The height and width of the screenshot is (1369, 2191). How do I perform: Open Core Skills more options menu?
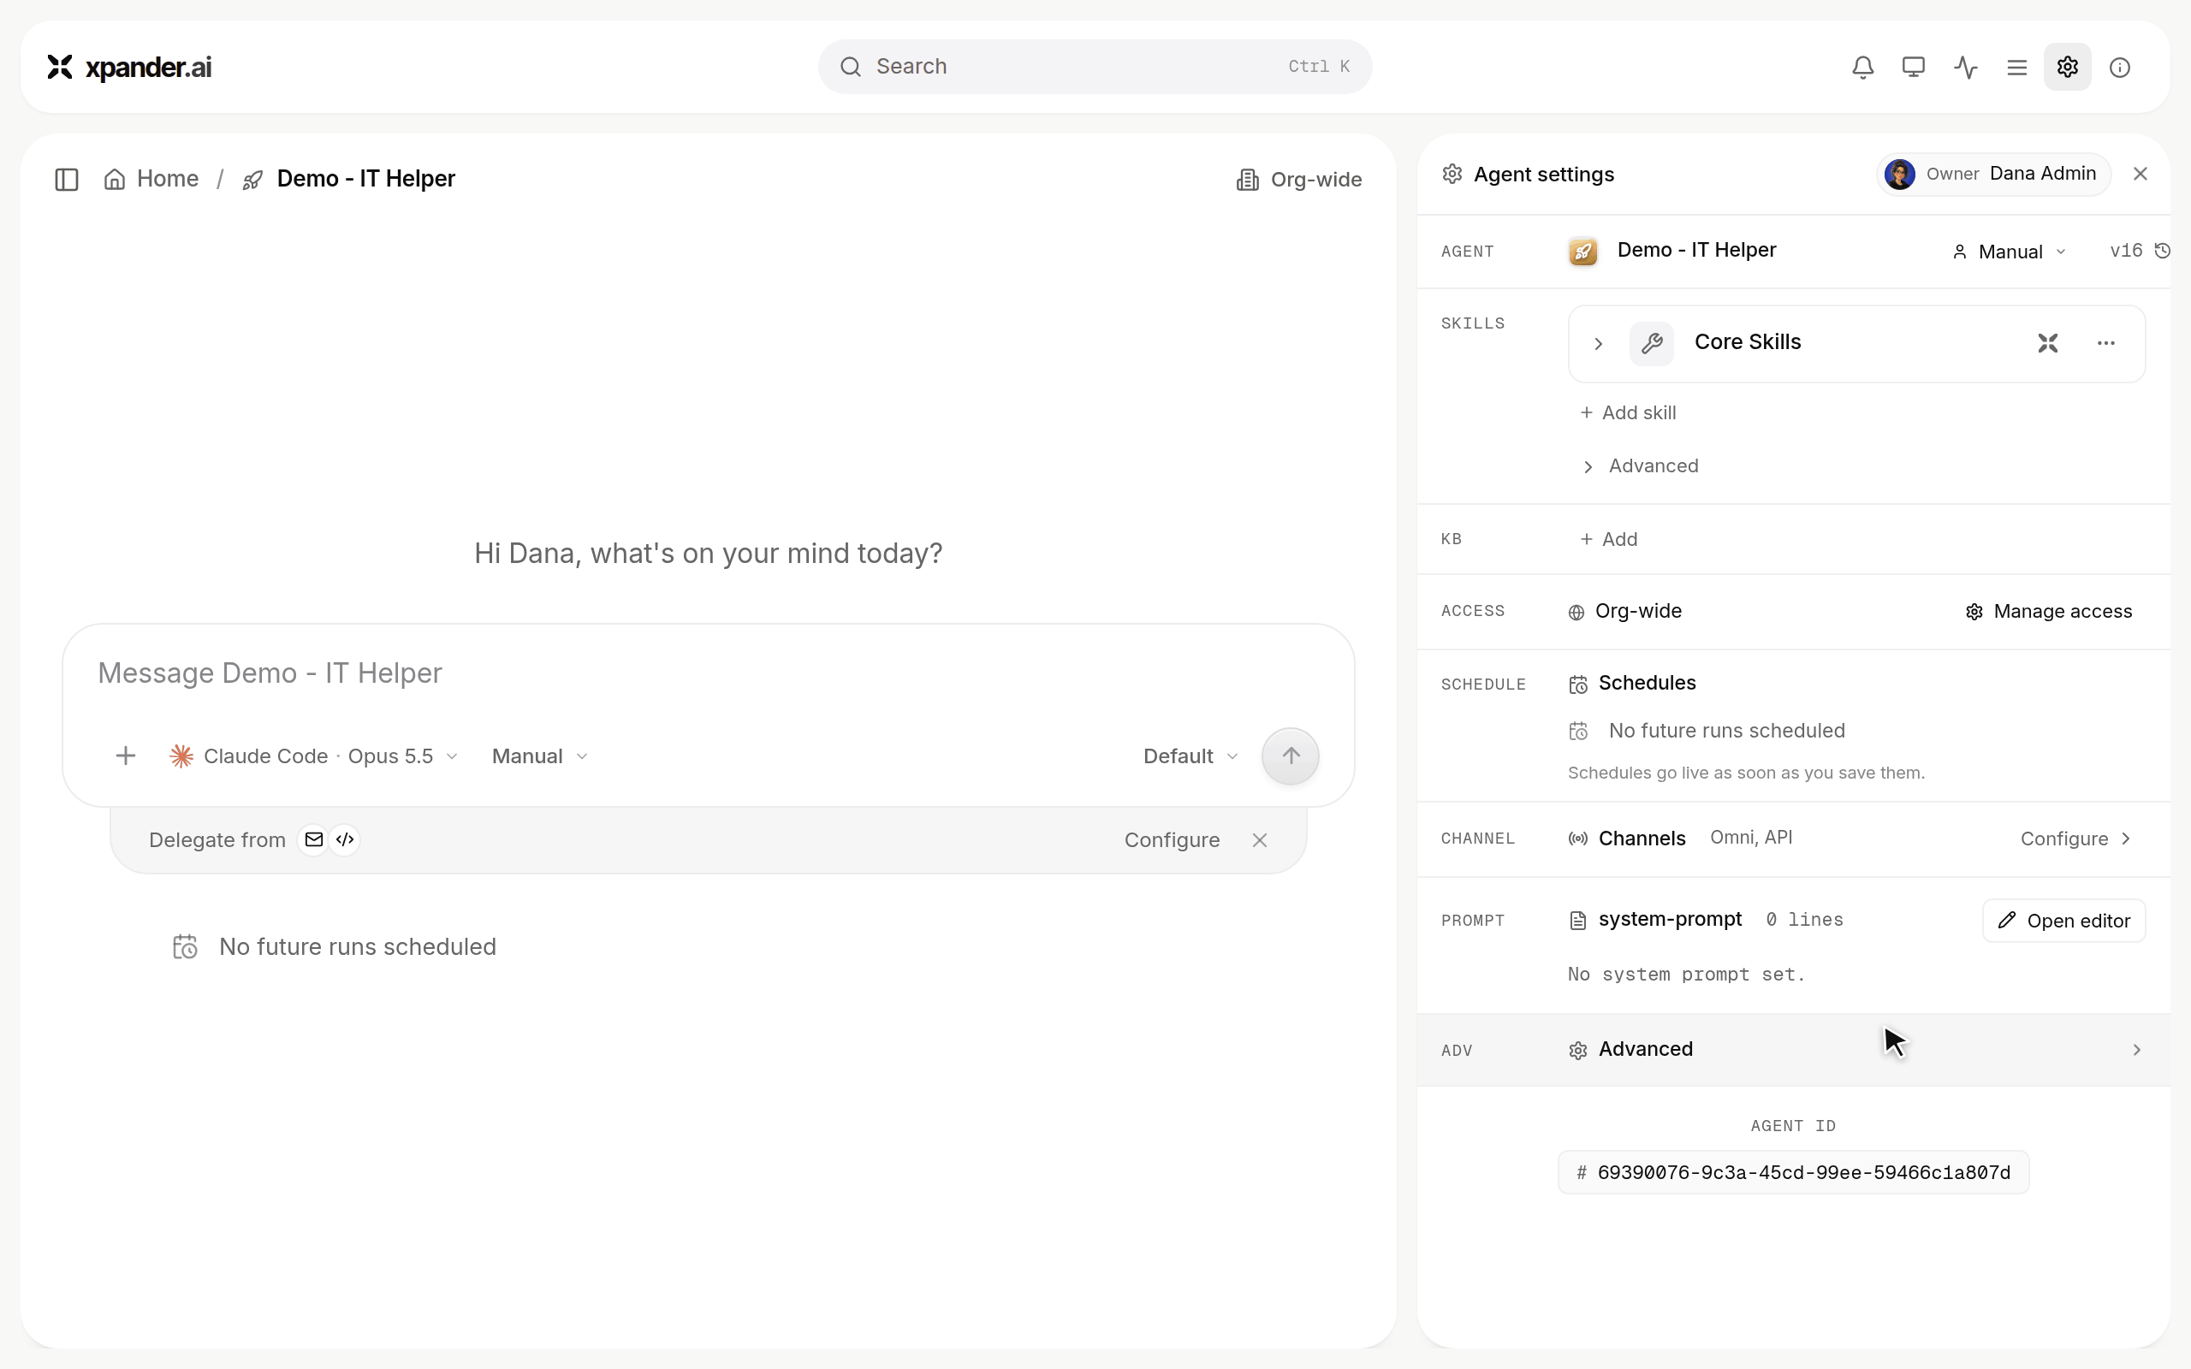point(2106,343)
